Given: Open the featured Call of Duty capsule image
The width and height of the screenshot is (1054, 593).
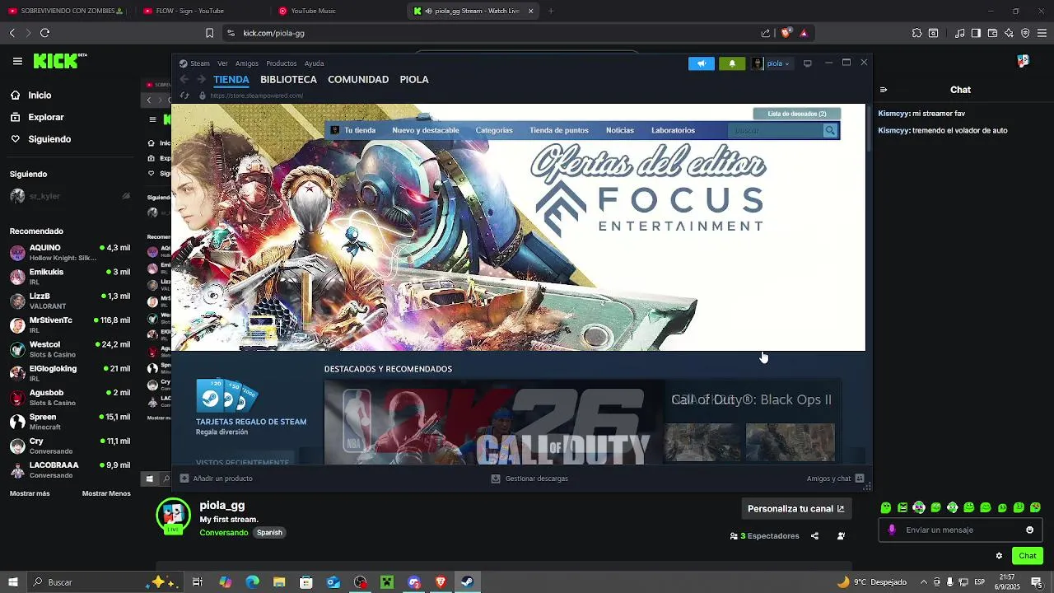Looking at the screenshot, I should pyautogui.click(x=494, y=422).
